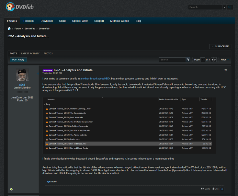Click the green online status indicator
This screenshot has height=196, width=238.
(11, 189)
